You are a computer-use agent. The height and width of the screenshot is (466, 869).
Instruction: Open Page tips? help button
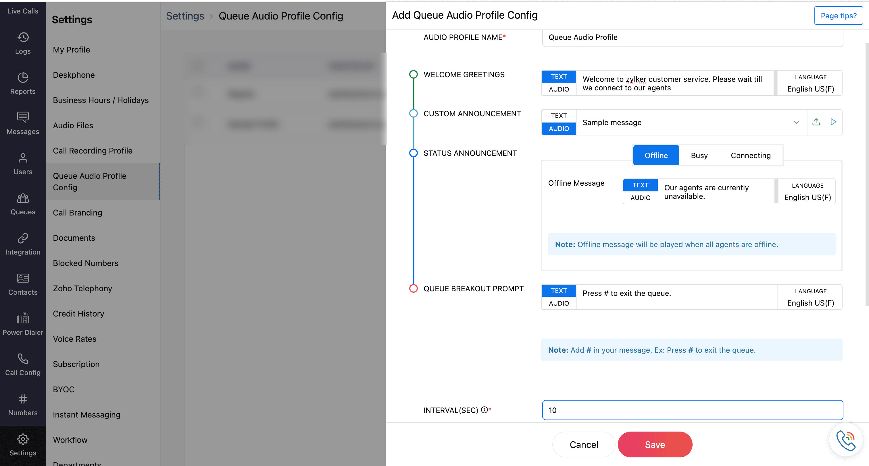(838, 15)
